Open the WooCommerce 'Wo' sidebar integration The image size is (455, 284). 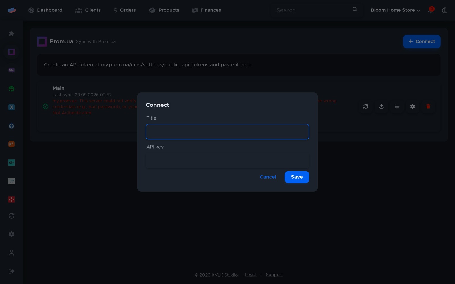(x=11, y=70)
